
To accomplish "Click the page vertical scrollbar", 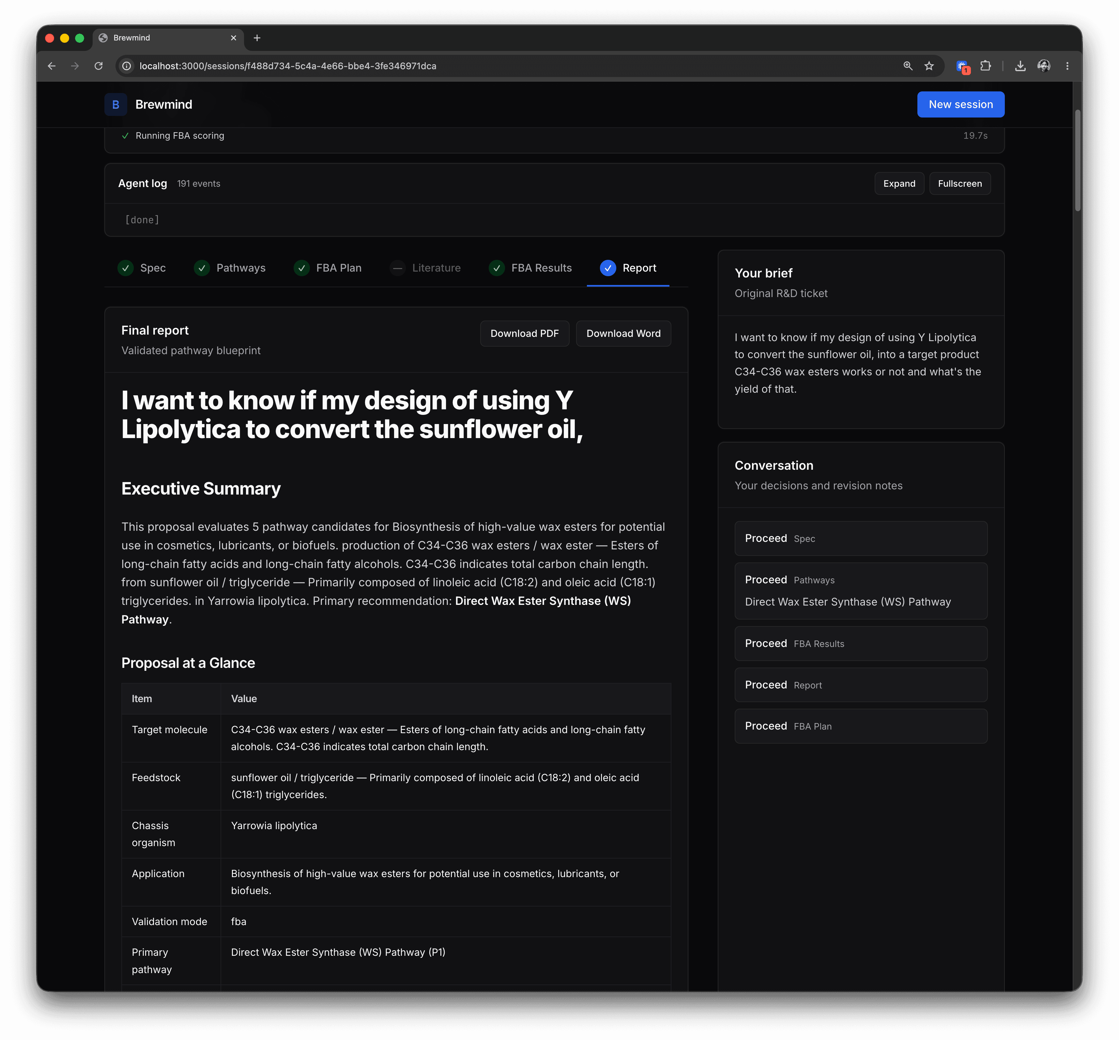I will (x=1077, y=161).
